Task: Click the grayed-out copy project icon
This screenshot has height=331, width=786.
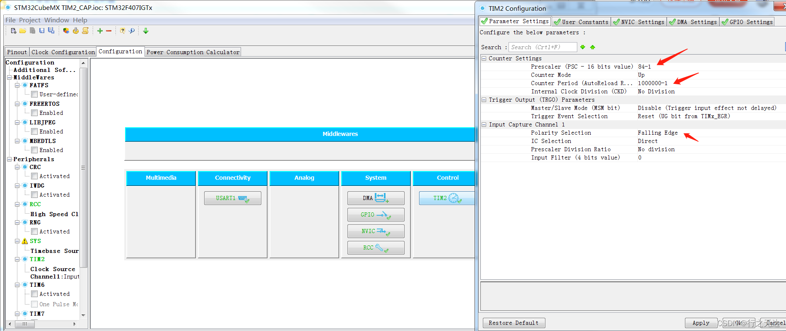Action: 32,31
